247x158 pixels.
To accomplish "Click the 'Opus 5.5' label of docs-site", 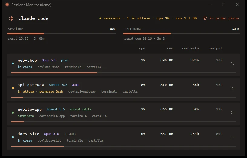I will click(51, 134).
